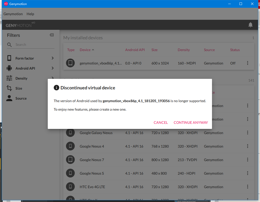Select the Size filter label

pyautogui.click(x=19, y=88)
